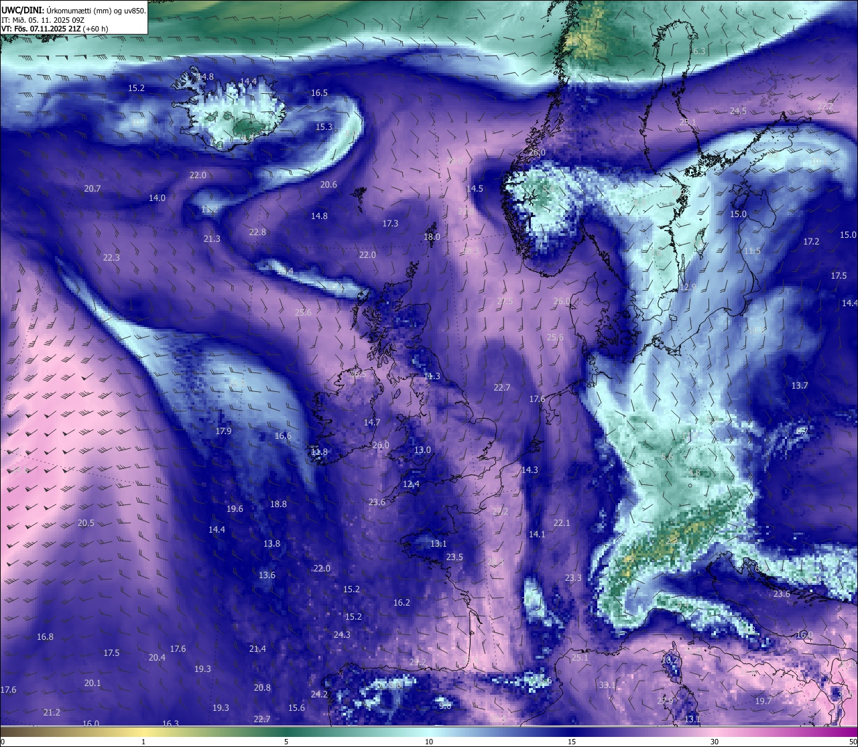
Task: Click the 11.8 value at southwest Ireland
Action: tap(319, 452)
